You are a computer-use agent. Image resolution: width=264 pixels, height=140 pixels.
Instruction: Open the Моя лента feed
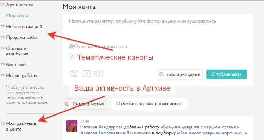pos(17,16)
